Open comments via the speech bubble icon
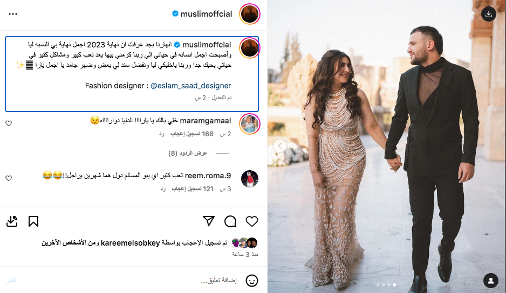The width and height of the screenshot is (506, 293). tap(230, 221)
